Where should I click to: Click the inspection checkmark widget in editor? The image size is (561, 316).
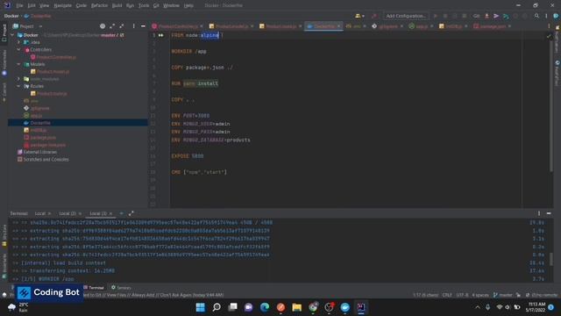(x=549, y=36)
